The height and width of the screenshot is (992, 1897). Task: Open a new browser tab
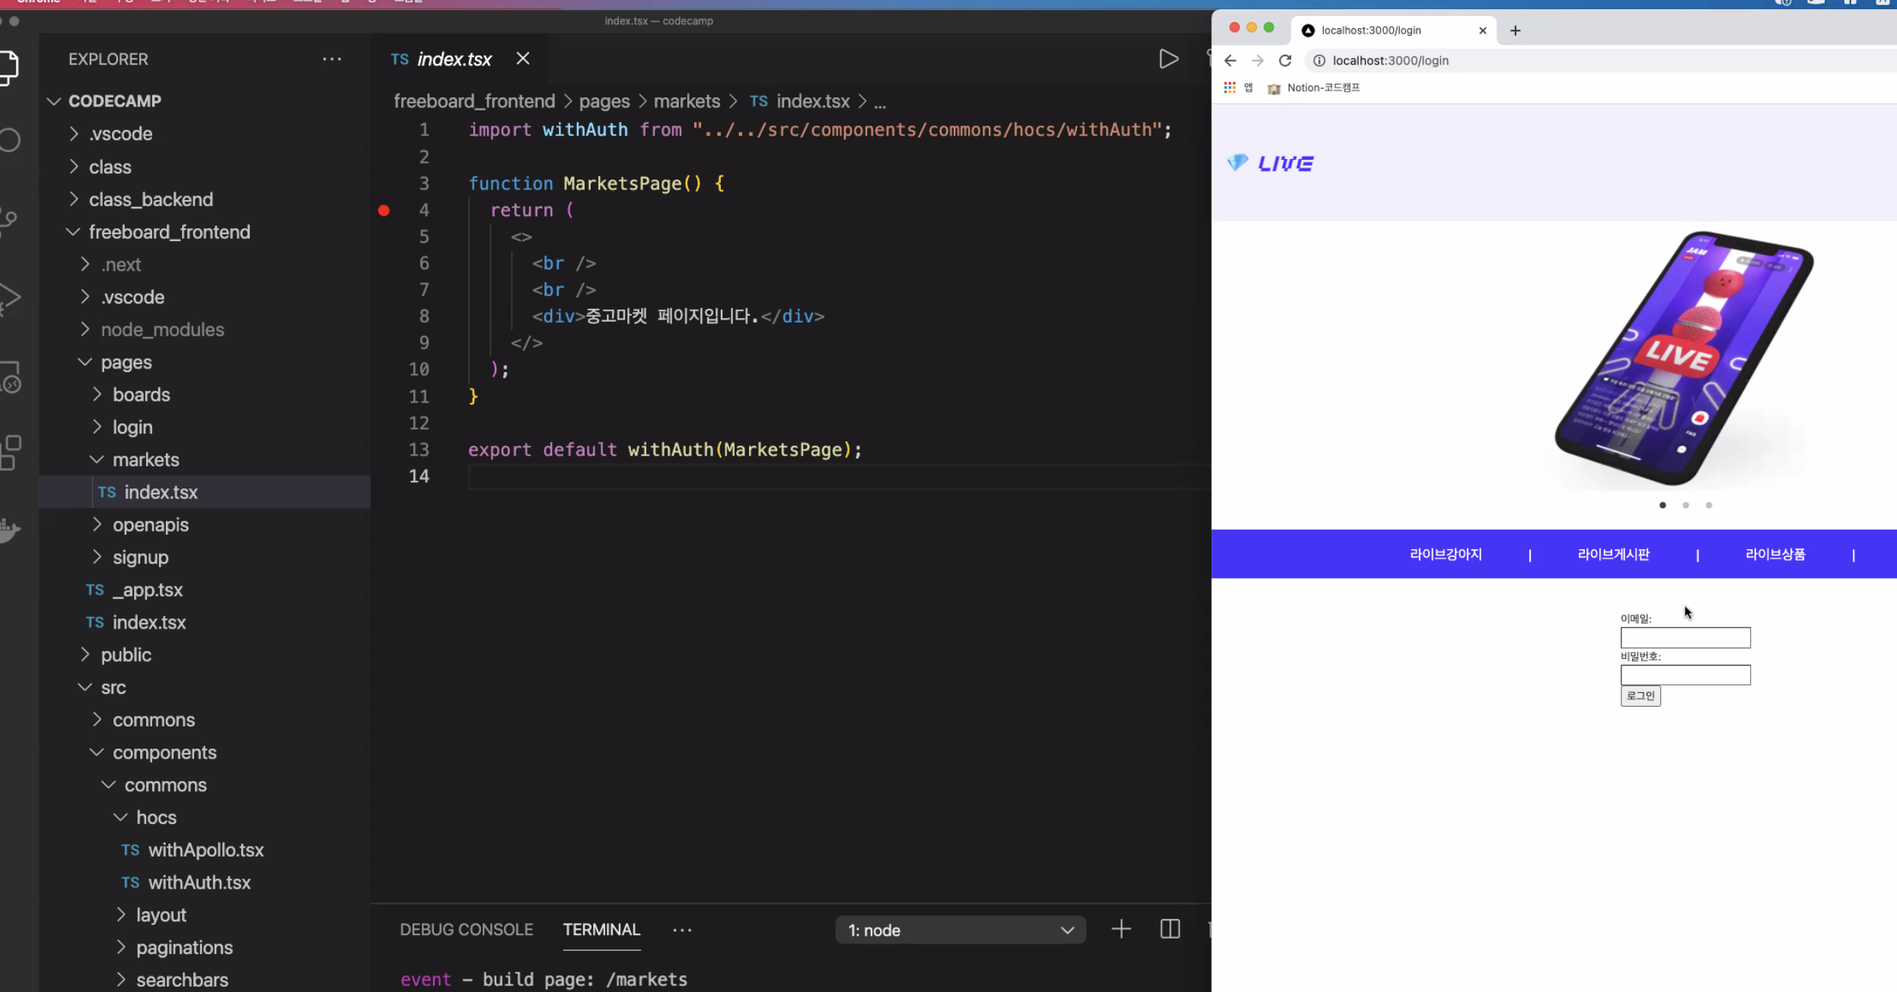[x=1515, y=30]
